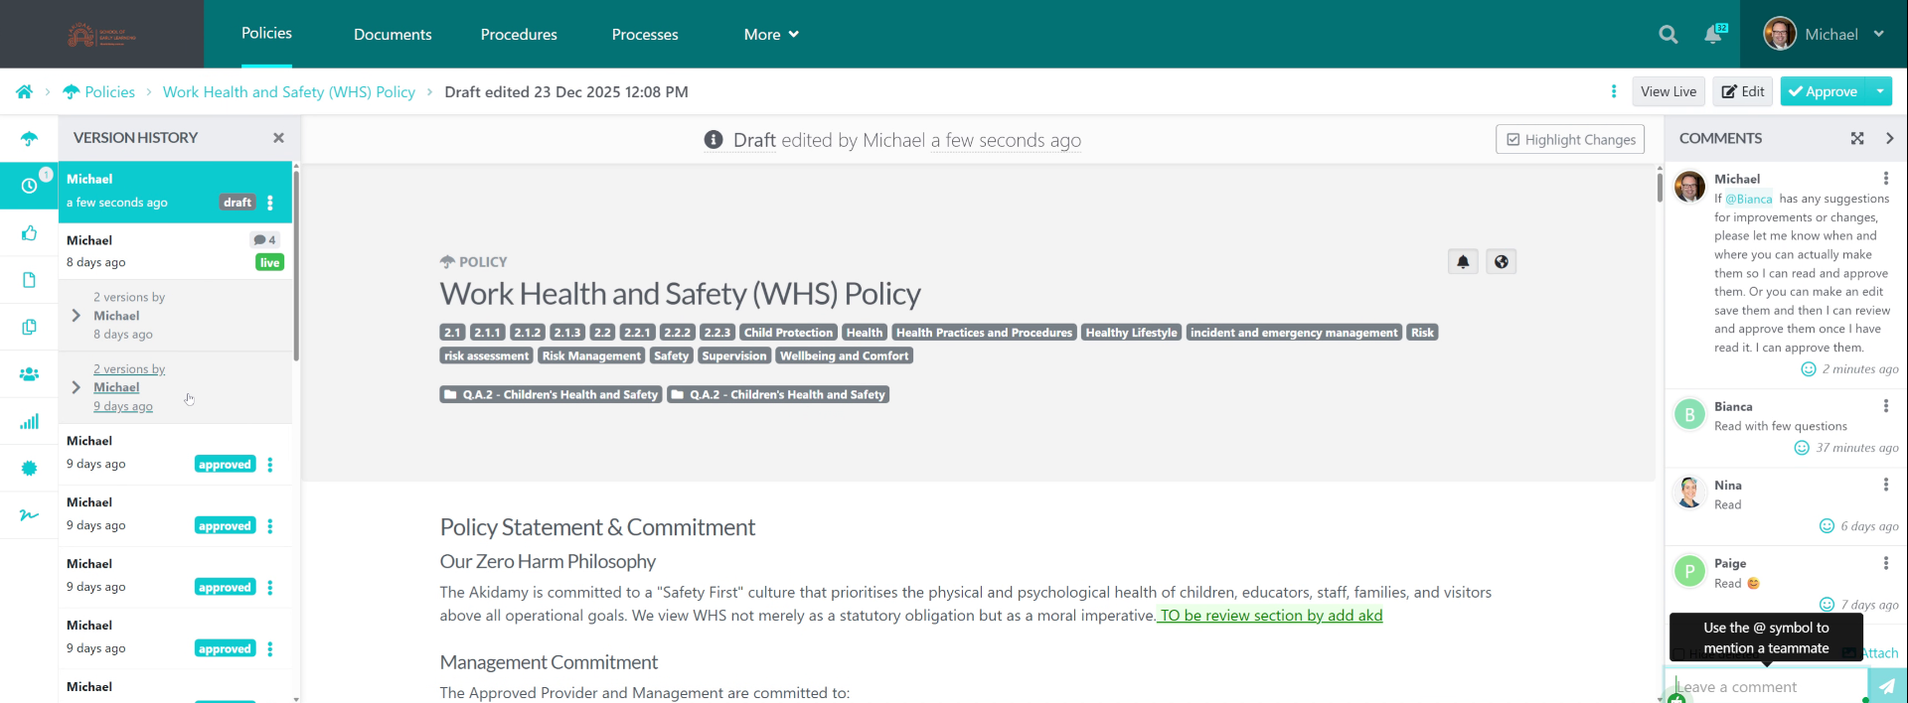The height and width of the screenshot is (703, 1908).
Task: Open the bar chart analytics sidebar icon
Action: click(x=29, y=421)
